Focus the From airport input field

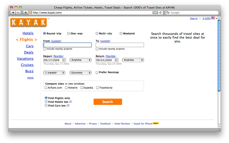coord(67,45)
